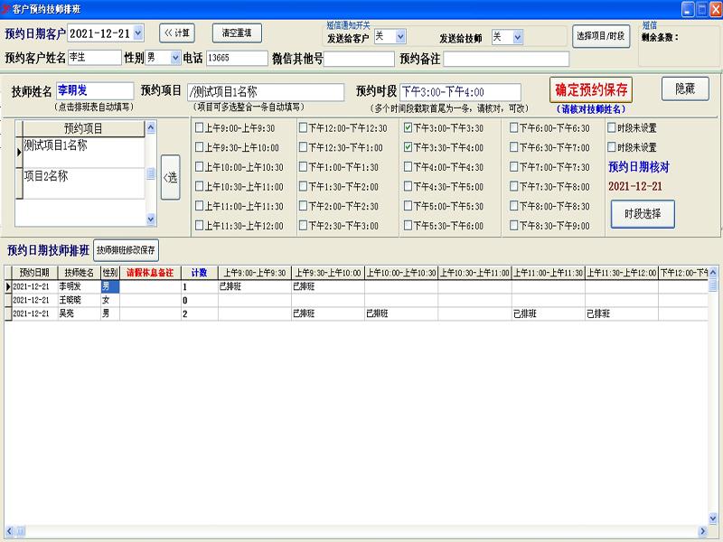Click the 隐藏 hide button
This screenshot has width=723, height=542.
click(685, 89)
